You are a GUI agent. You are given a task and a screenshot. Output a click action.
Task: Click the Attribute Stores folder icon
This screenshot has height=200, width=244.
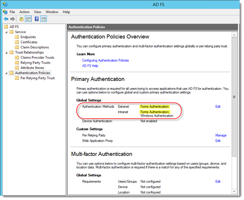click(x=17, y=67)
